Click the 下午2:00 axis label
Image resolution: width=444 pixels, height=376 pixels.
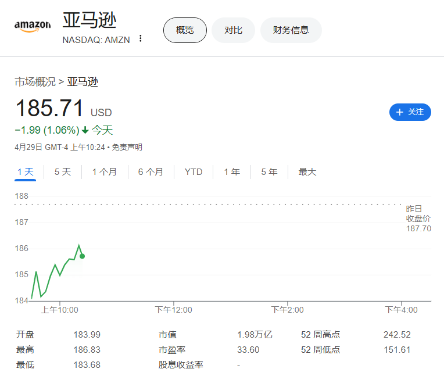[x=288, y=310]
